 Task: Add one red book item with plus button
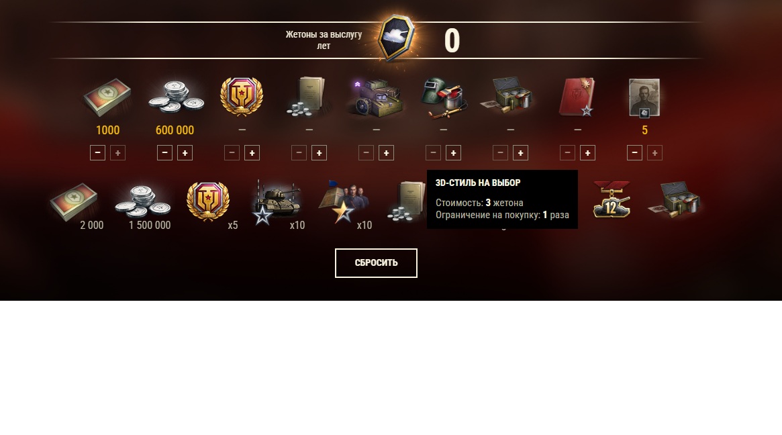pyautogui.click(x=587, y=152)
